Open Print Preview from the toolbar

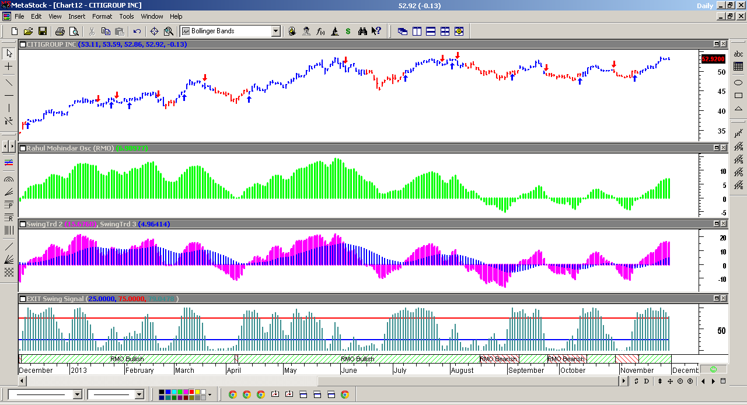(x=74, y=31)
